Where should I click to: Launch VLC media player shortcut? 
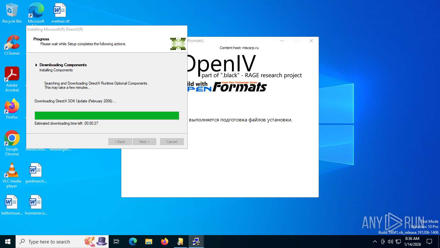[12, 175]
